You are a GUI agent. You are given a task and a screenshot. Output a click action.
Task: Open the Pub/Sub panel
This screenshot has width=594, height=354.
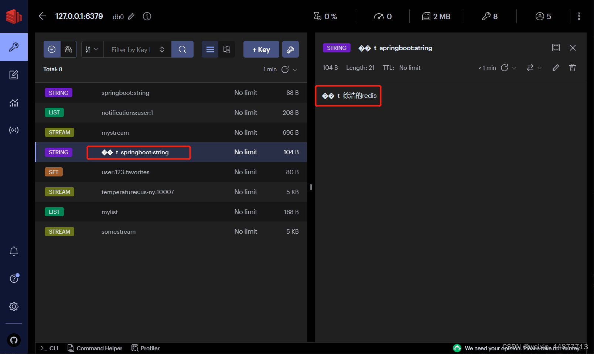click(x=14, y=130)
